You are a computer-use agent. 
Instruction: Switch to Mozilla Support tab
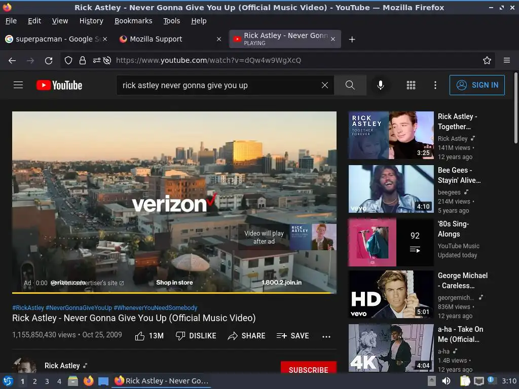pyautogui.click(x=170, y=39)
